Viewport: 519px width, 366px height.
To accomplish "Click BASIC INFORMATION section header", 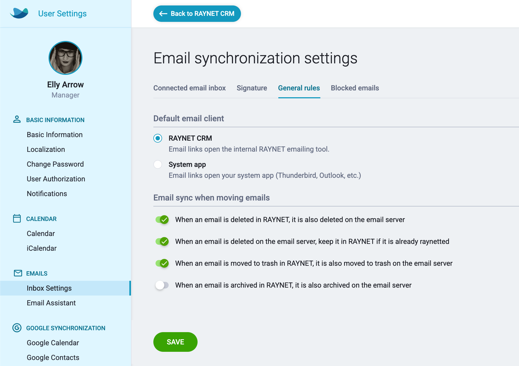I will coord(55,120).
